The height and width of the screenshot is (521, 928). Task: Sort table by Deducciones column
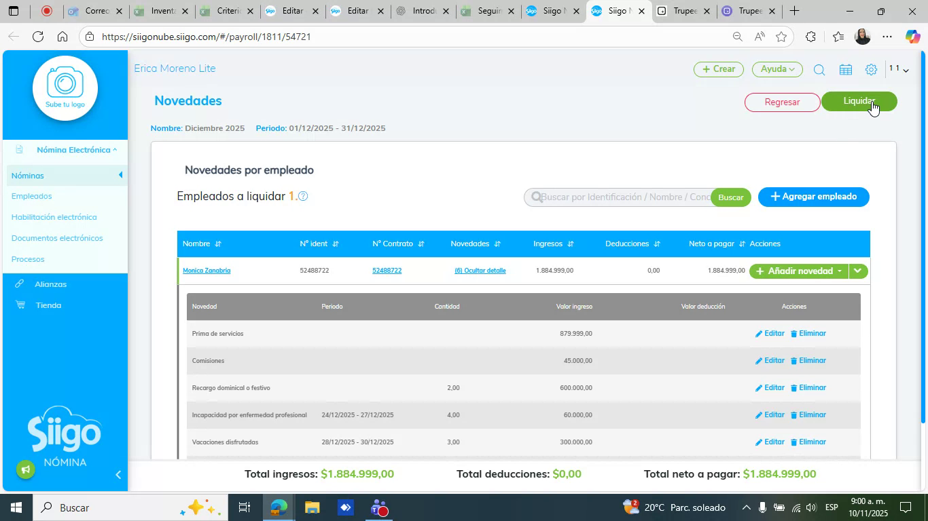(657, 244)
